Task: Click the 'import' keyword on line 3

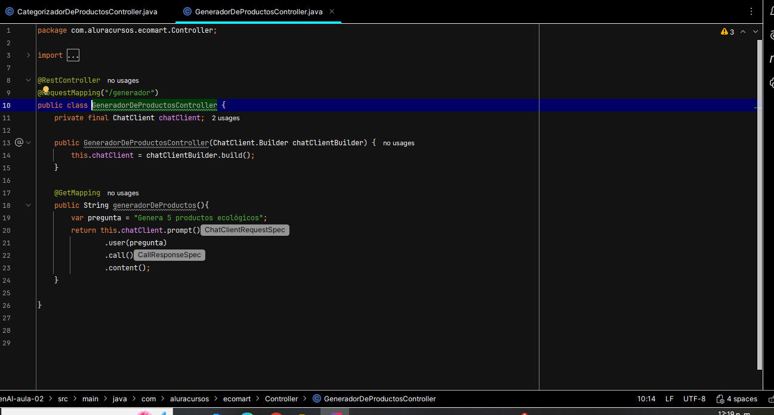Action: [50, 55]
